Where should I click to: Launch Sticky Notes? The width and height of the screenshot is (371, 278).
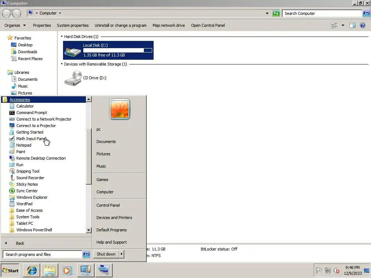pyautogui.click(x=27, y=184)
